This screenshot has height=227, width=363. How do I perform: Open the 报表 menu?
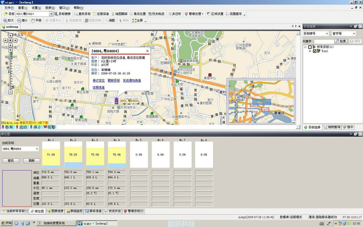(50, 8)
